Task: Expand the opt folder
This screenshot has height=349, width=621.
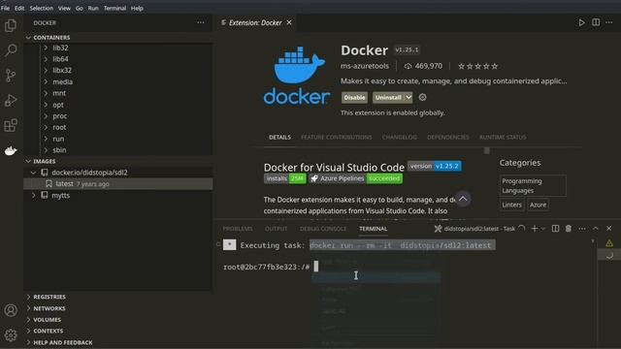Action: click(46, 105)
